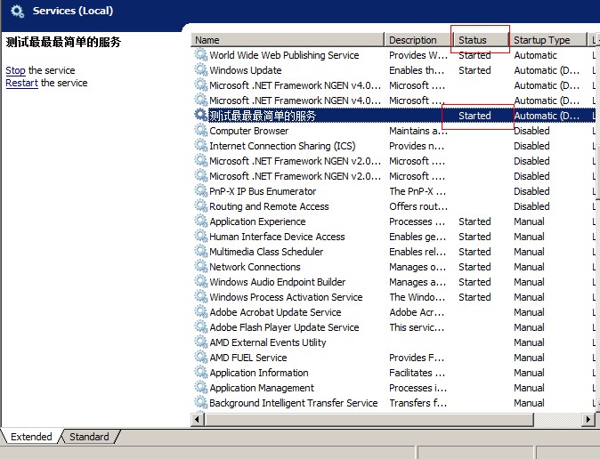600x459 pixels.
Task: Sort by Status column header
Action: tap(481, 40)
